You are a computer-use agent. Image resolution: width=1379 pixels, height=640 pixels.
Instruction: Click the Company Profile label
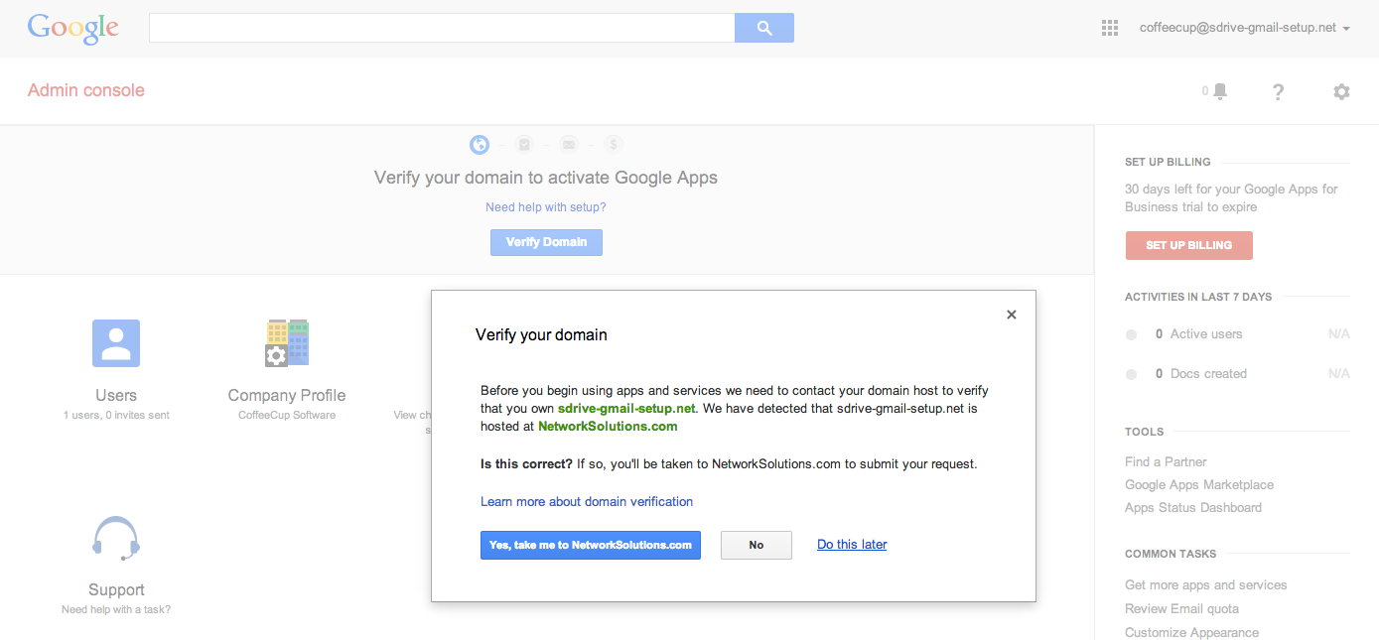tap(287, 395)
